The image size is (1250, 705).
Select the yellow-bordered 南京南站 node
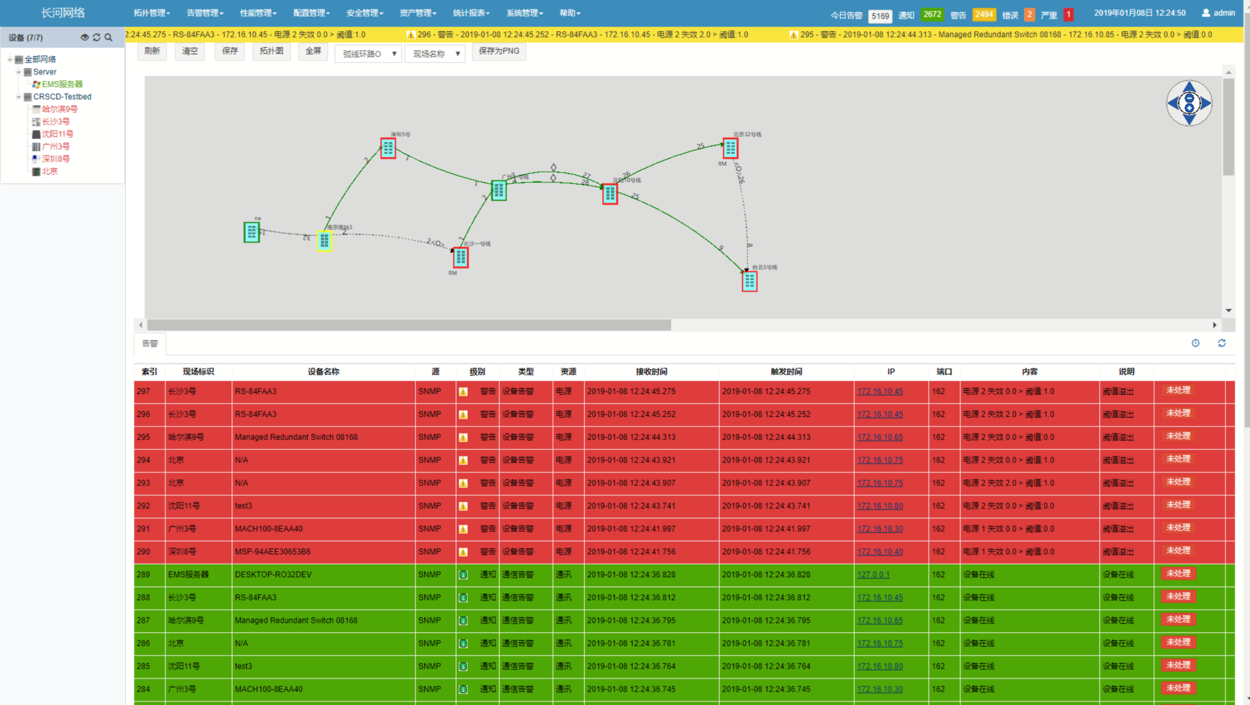click(324, 241)
